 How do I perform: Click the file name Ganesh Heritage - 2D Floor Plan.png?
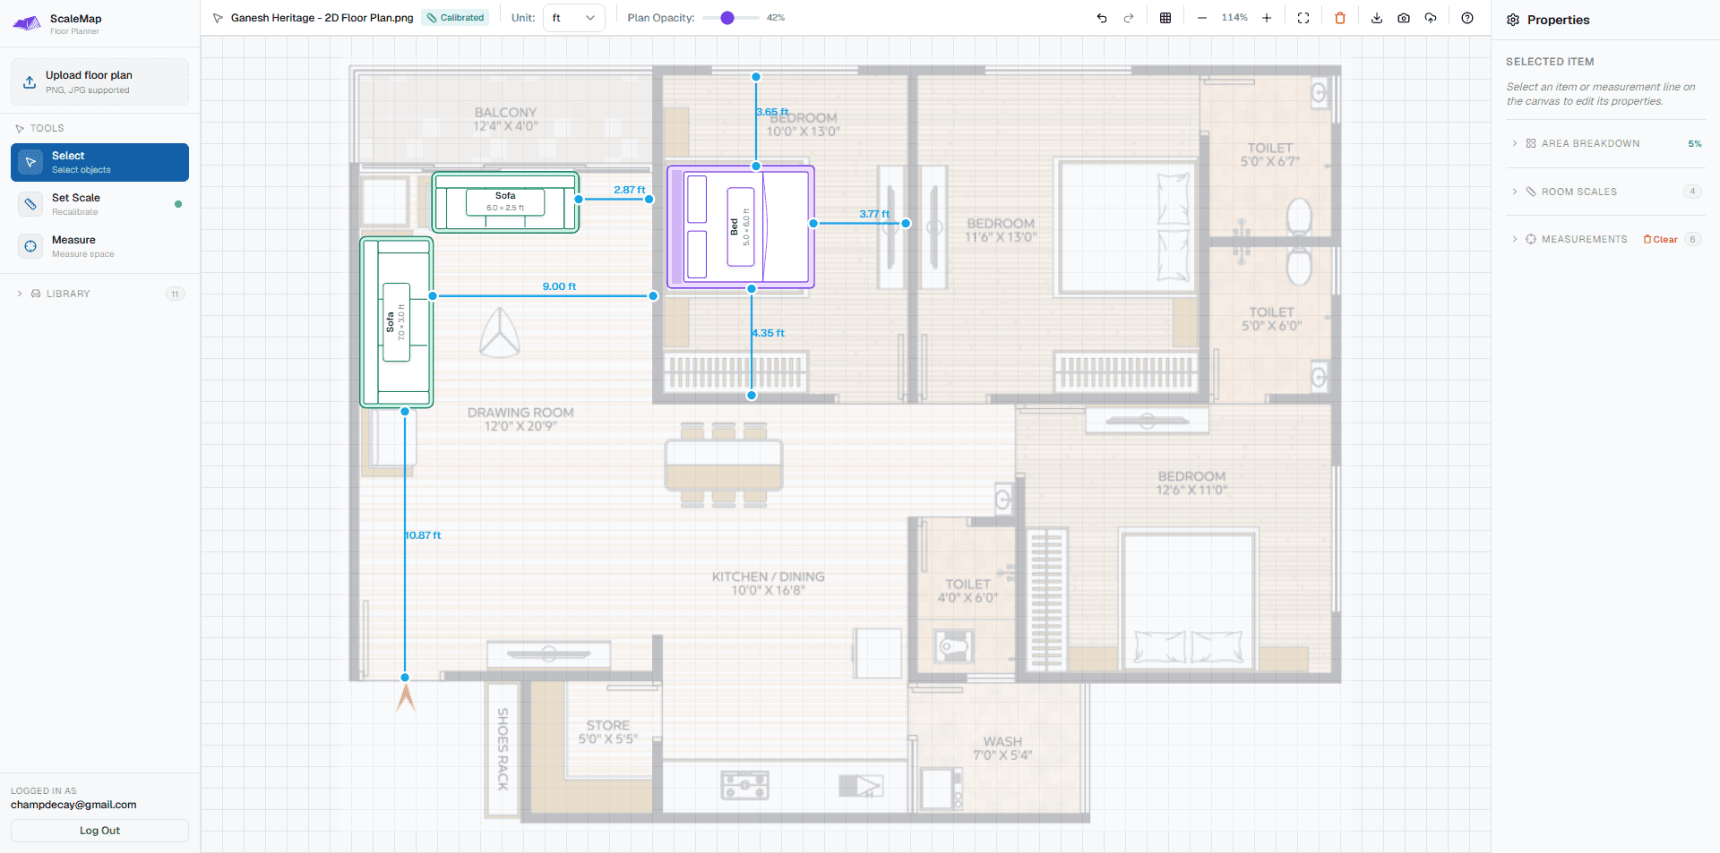click(x=322, y=18)
